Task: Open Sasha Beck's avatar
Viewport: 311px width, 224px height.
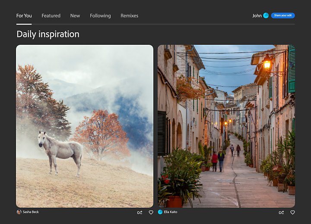Action: point(19,212)
